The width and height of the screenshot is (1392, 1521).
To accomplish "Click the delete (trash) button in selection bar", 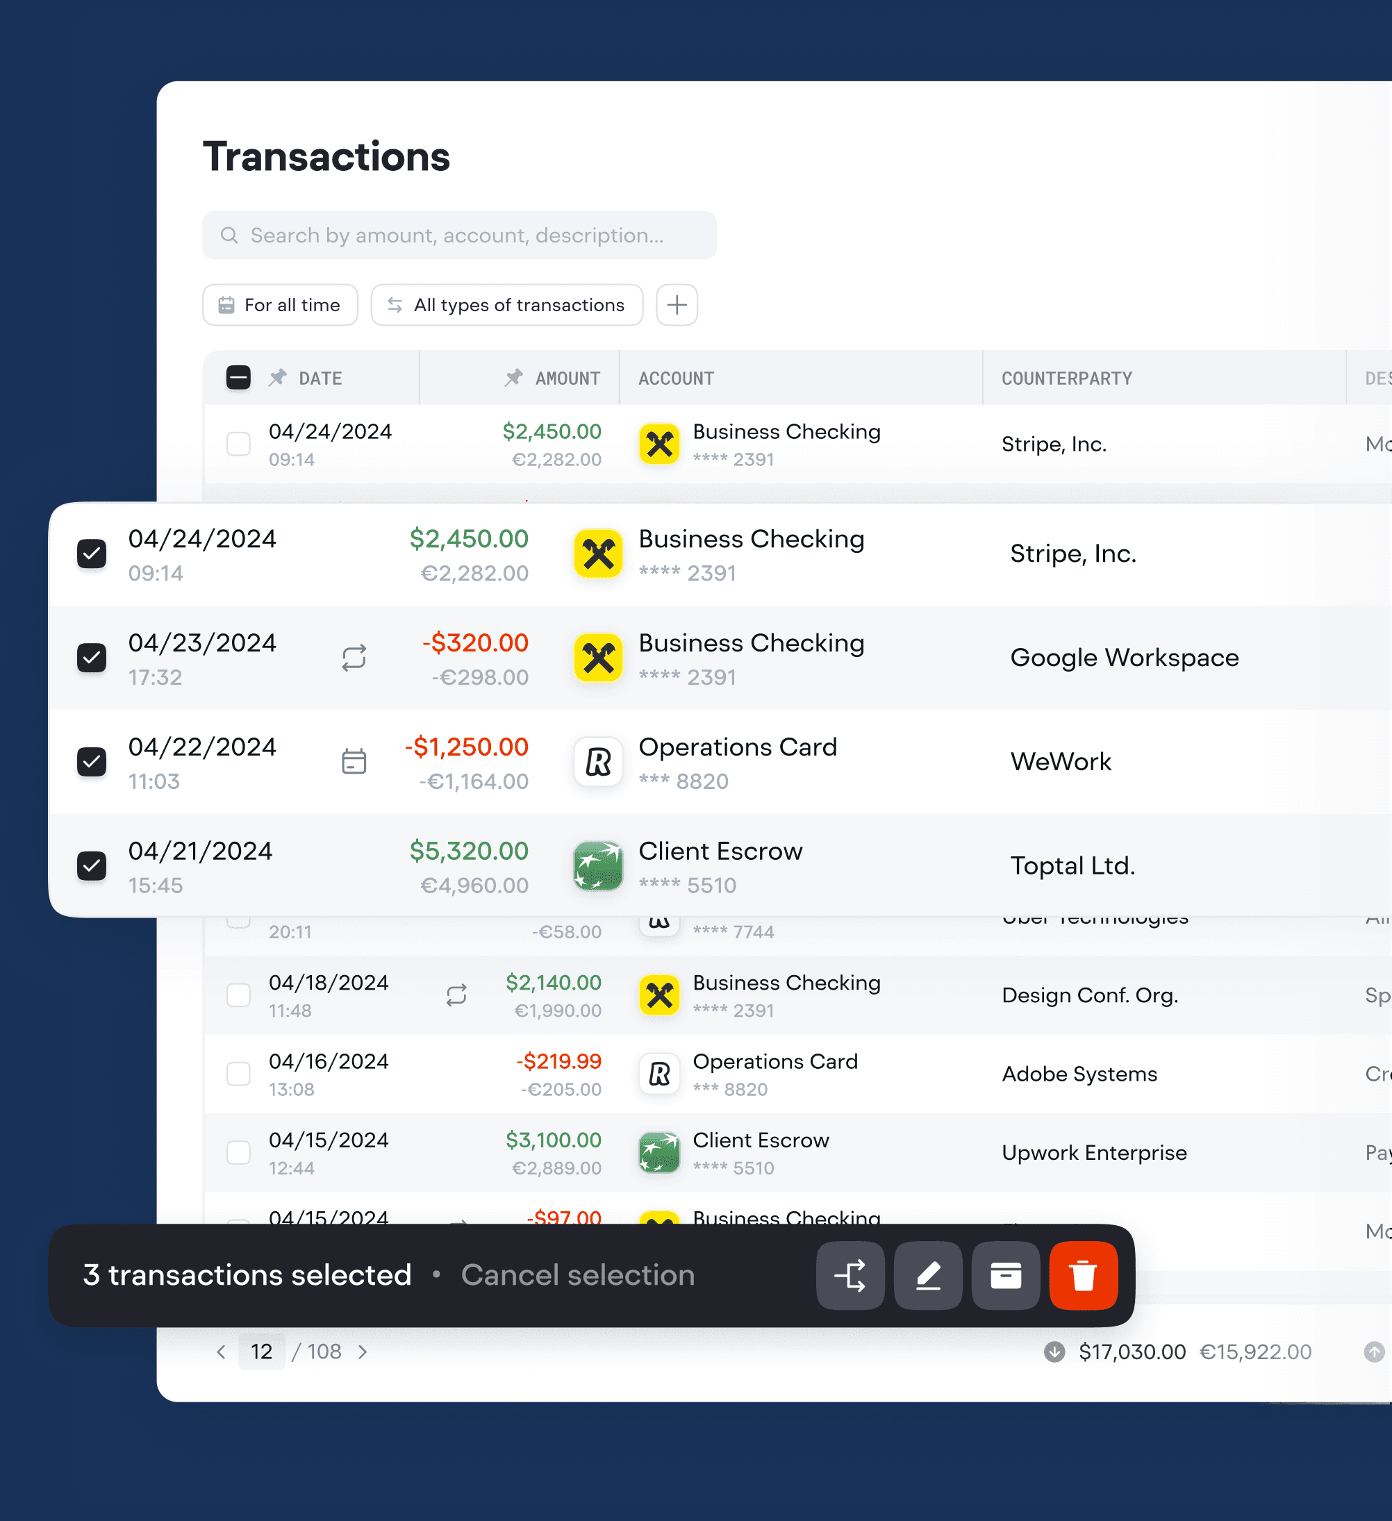I will [x=1083, y=1275].
